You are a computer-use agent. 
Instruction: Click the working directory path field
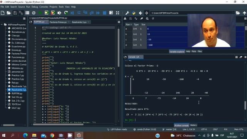[192, 13]
